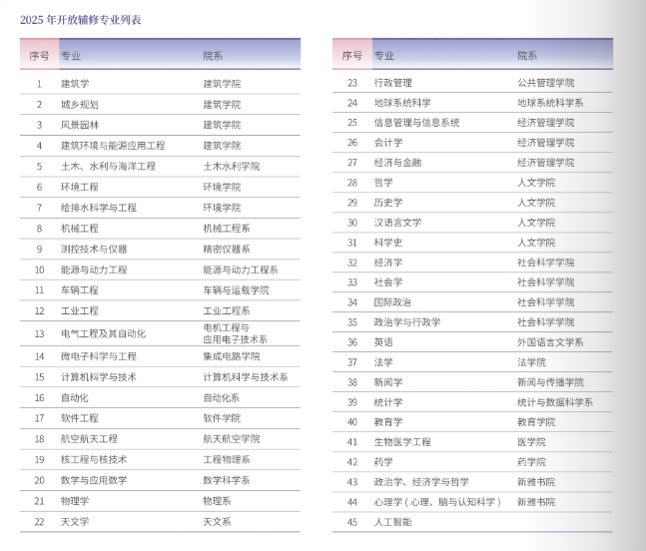Click the major '核工程与核技术'
Image resolution: width=646 pixels, height=551 pixels.
tap(94, 459)
